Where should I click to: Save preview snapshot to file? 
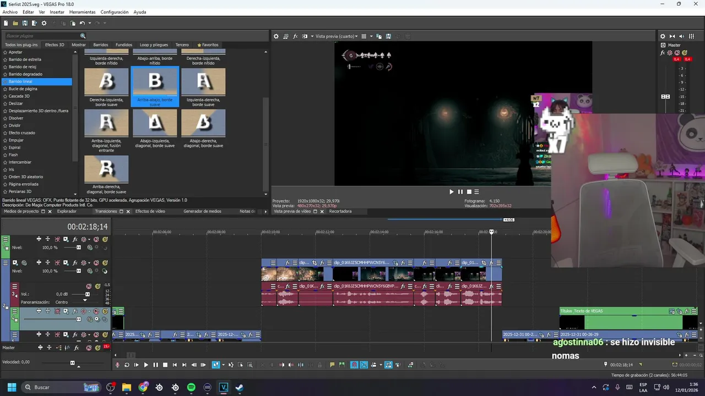[x=388, y=36]
